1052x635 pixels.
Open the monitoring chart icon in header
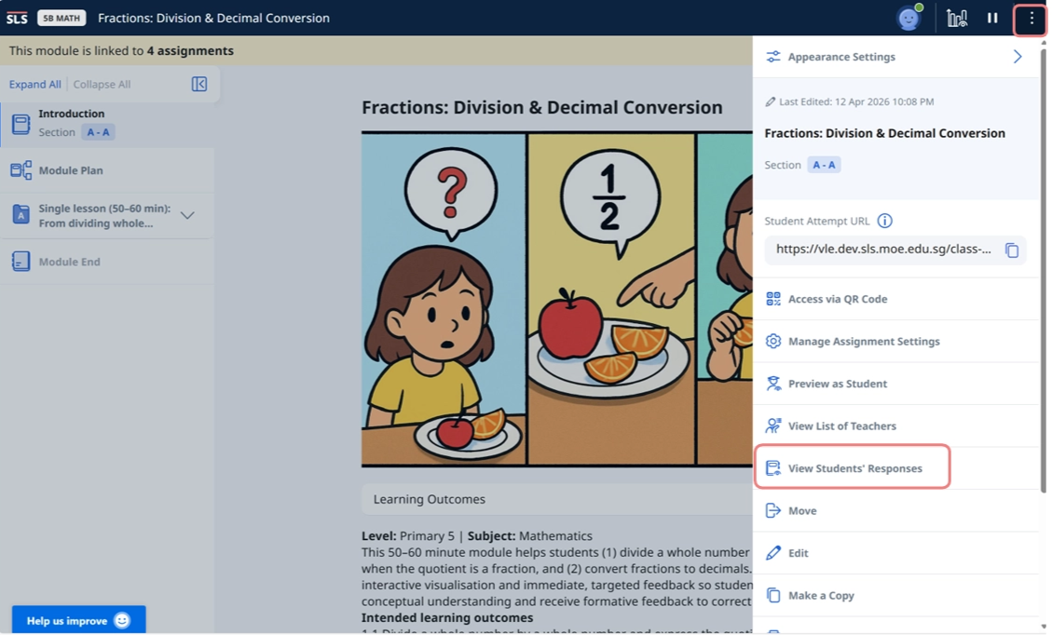(957, 18)
